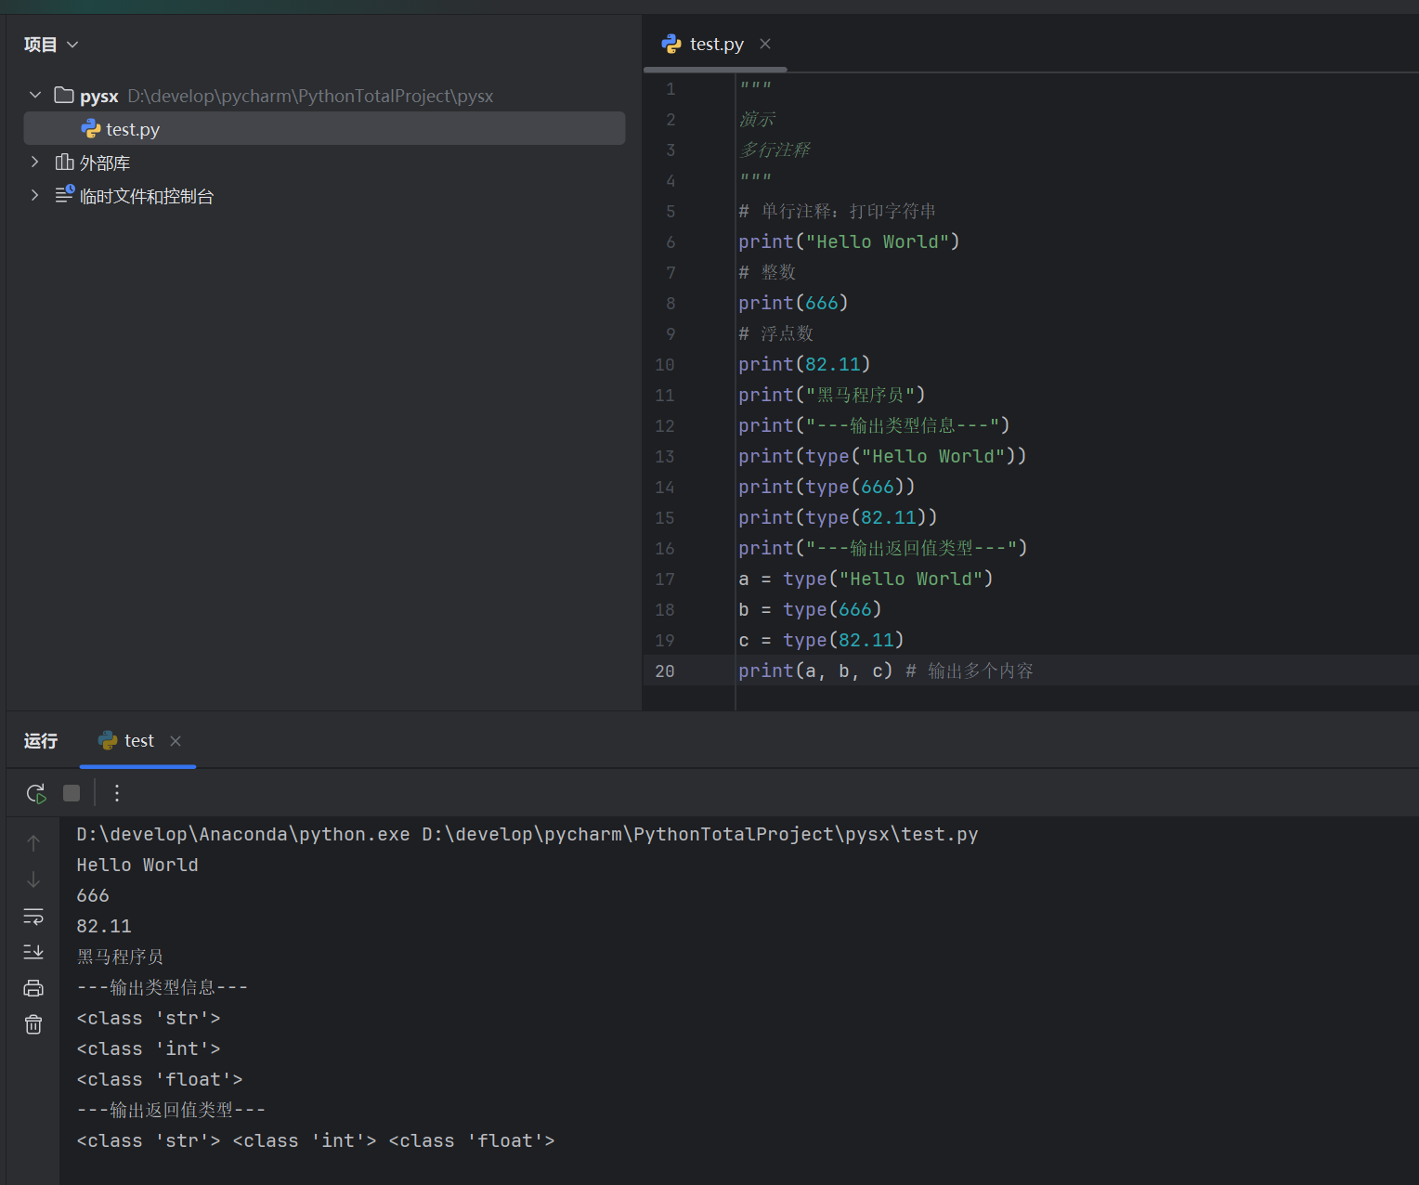Switch to the test.py editor tab
This screenshot has width=1419, height=1185.
[716, 44]
